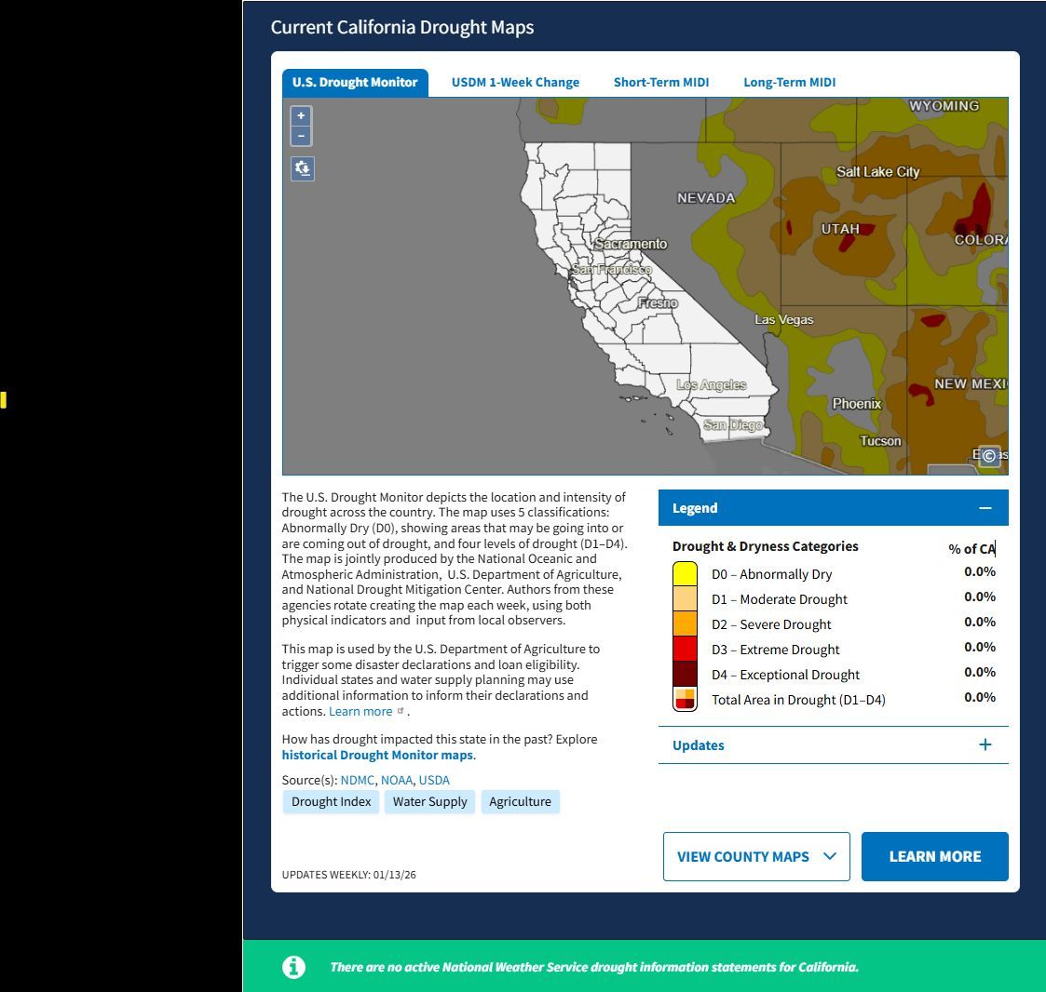Viewport: 1046px width, 992px height.
Task: Click the D3 Extreme Drought red swatch
Action: (x=686, y=649)
